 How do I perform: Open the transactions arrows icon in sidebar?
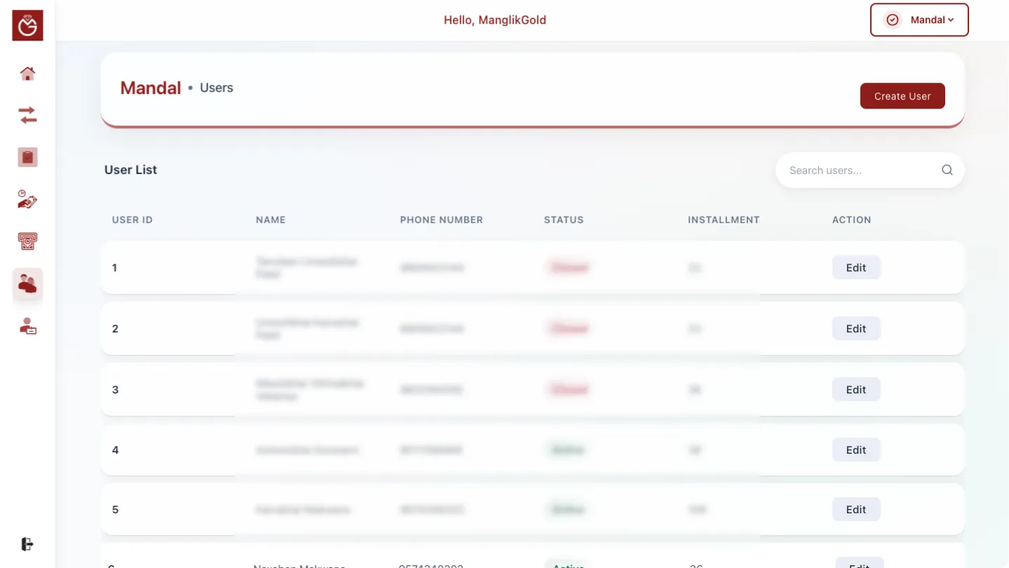[x=27, y=115]
